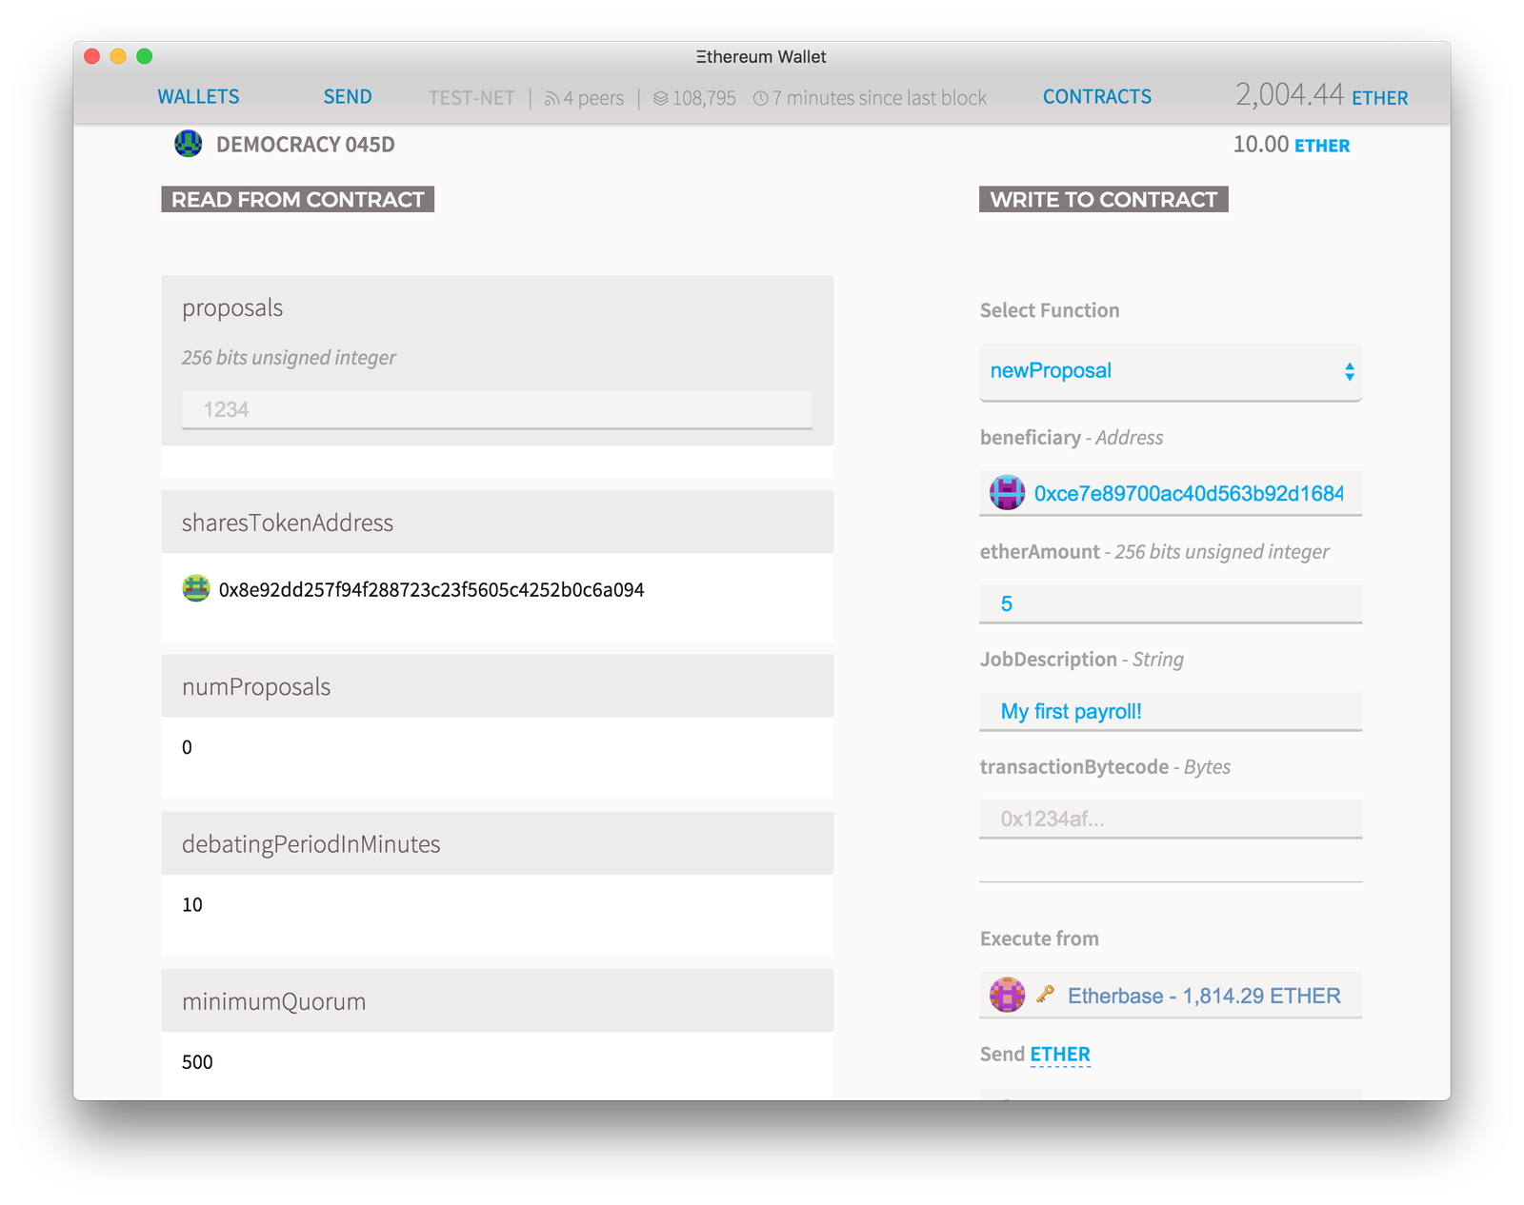Click the etherAmount input field
This screenshot has height=1205, width=1524.
pyautogui.click(x=1170, y=604)
